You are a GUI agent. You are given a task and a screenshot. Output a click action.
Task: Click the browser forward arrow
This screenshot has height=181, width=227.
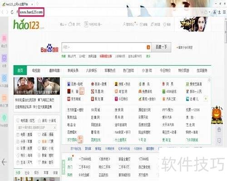[x=7, y=12]
